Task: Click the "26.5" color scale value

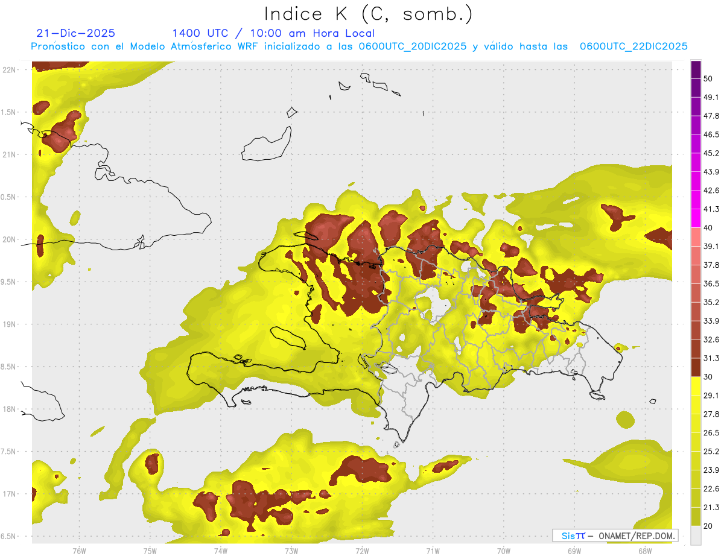Action: point(711,433)
